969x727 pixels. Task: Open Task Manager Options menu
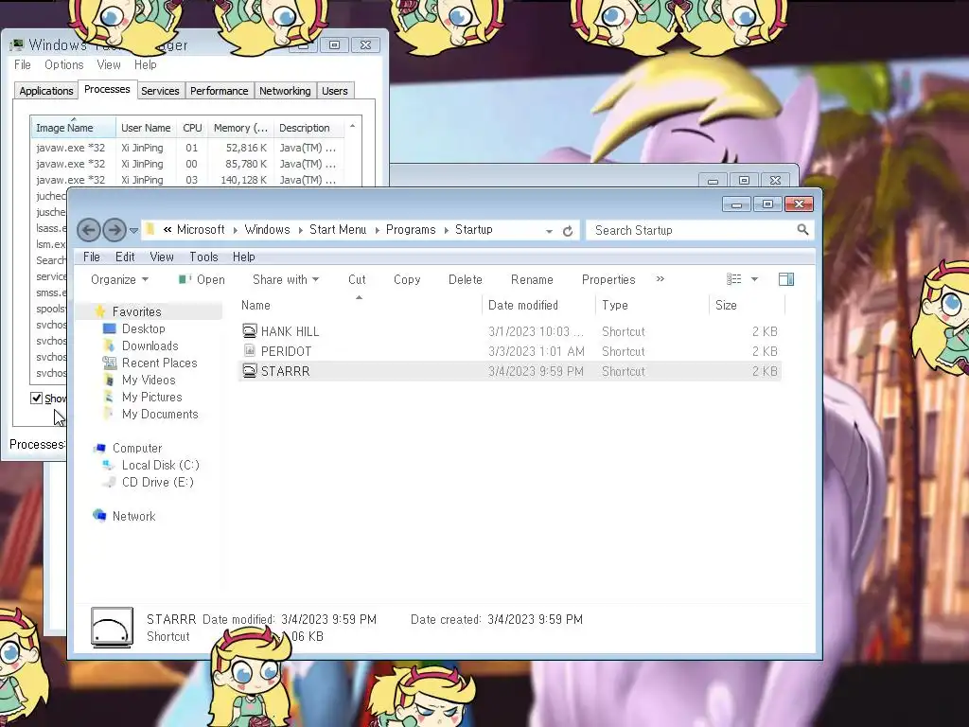pyautogui.click(x=63, y=65)
